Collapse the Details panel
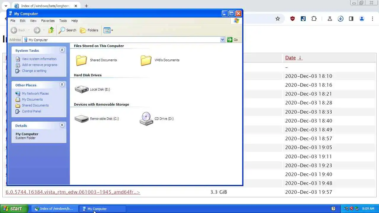379x213 pixels. pyautogui.click(x=62, y=125)
